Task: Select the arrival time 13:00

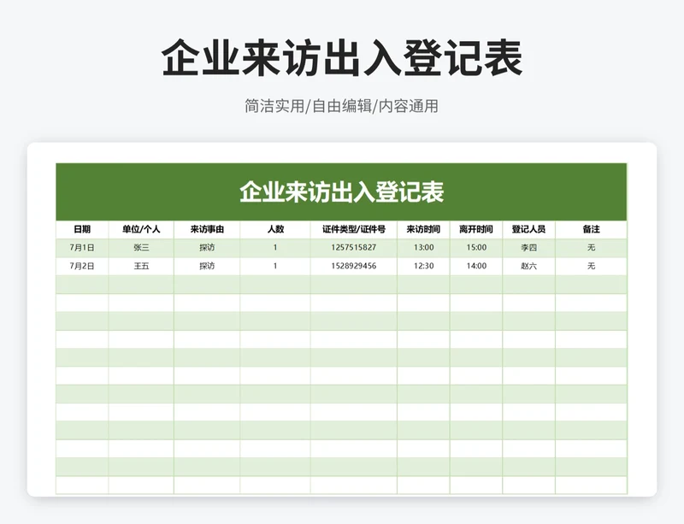Action: (423, 247)
